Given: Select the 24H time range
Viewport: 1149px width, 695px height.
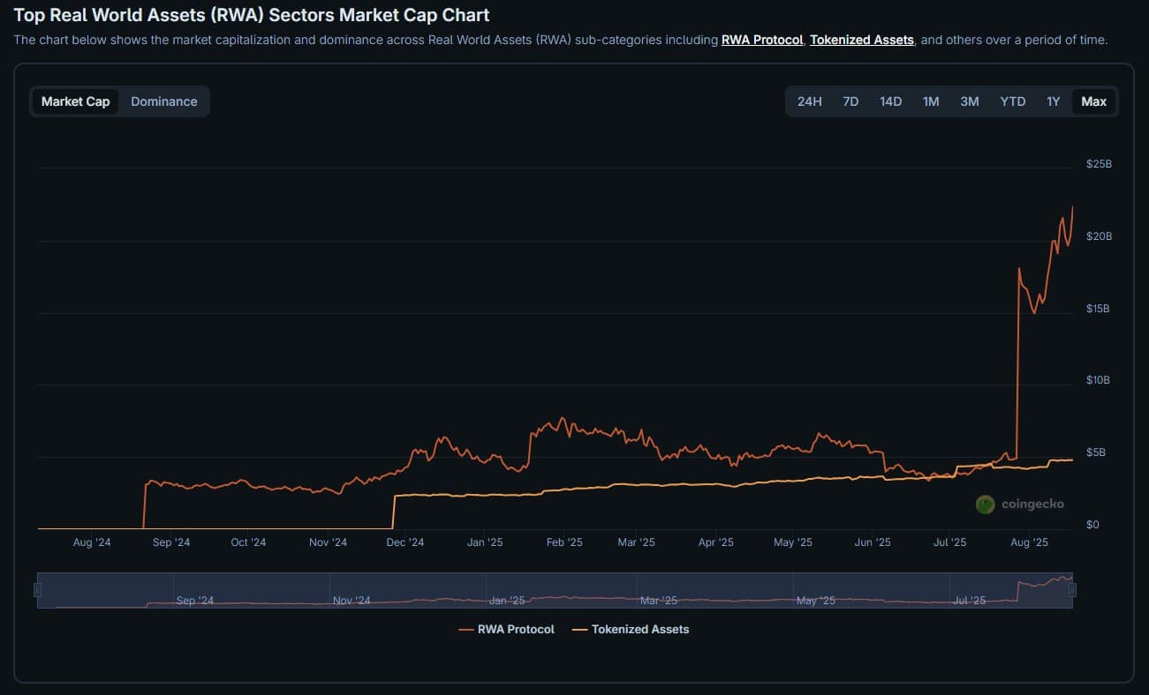Looking at the screenshot, I should (809, 101).
